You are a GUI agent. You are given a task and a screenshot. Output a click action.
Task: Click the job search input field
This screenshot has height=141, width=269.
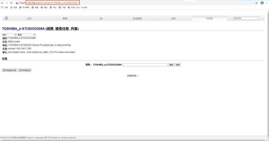pyautogui.click(x=145, y=65)
